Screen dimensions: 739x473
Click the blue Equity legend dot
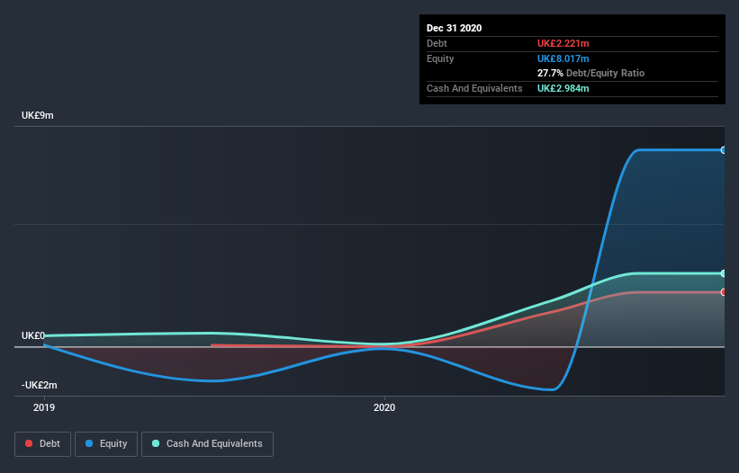[89, 443]
